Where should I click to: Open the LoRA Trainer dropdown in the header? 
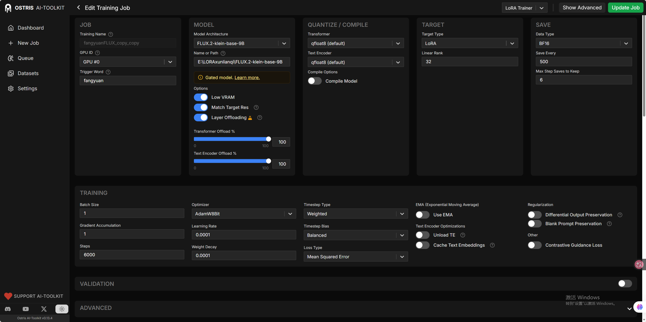[524, 8]
